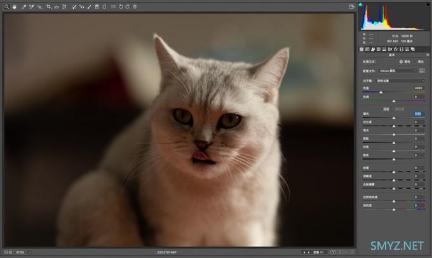Click the Vibrance slider handle
Viewport: 432px width, 258px height.
point(394,201)
